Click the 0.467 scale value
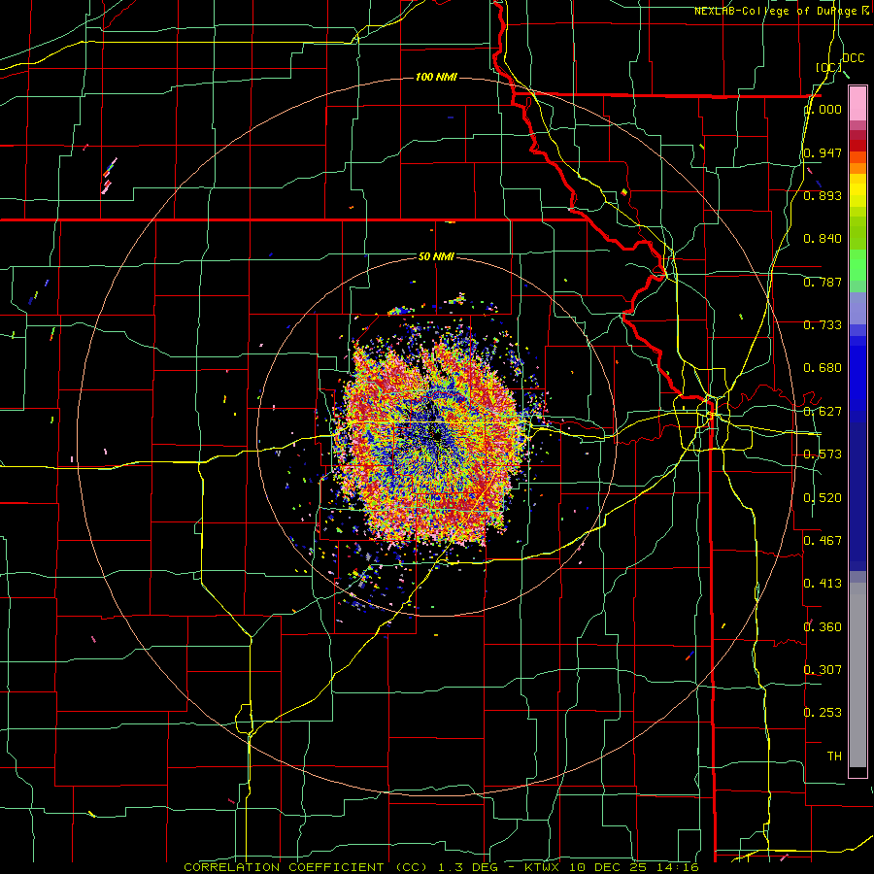This screenshot has height=874, width=874. 823,541
